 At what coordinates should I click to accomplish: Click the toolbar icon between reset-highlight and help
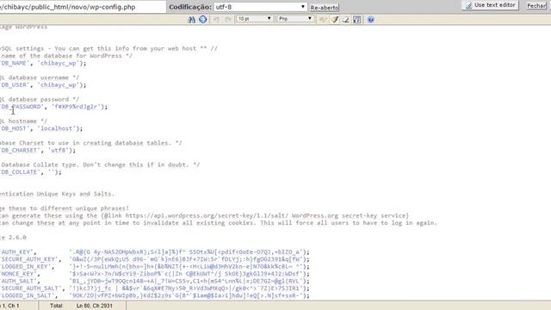pyautogui.click(x=357, y=19)
